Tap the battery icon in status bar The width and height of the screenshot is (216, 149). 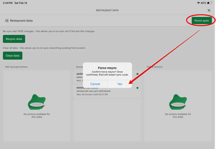point(210,3)
